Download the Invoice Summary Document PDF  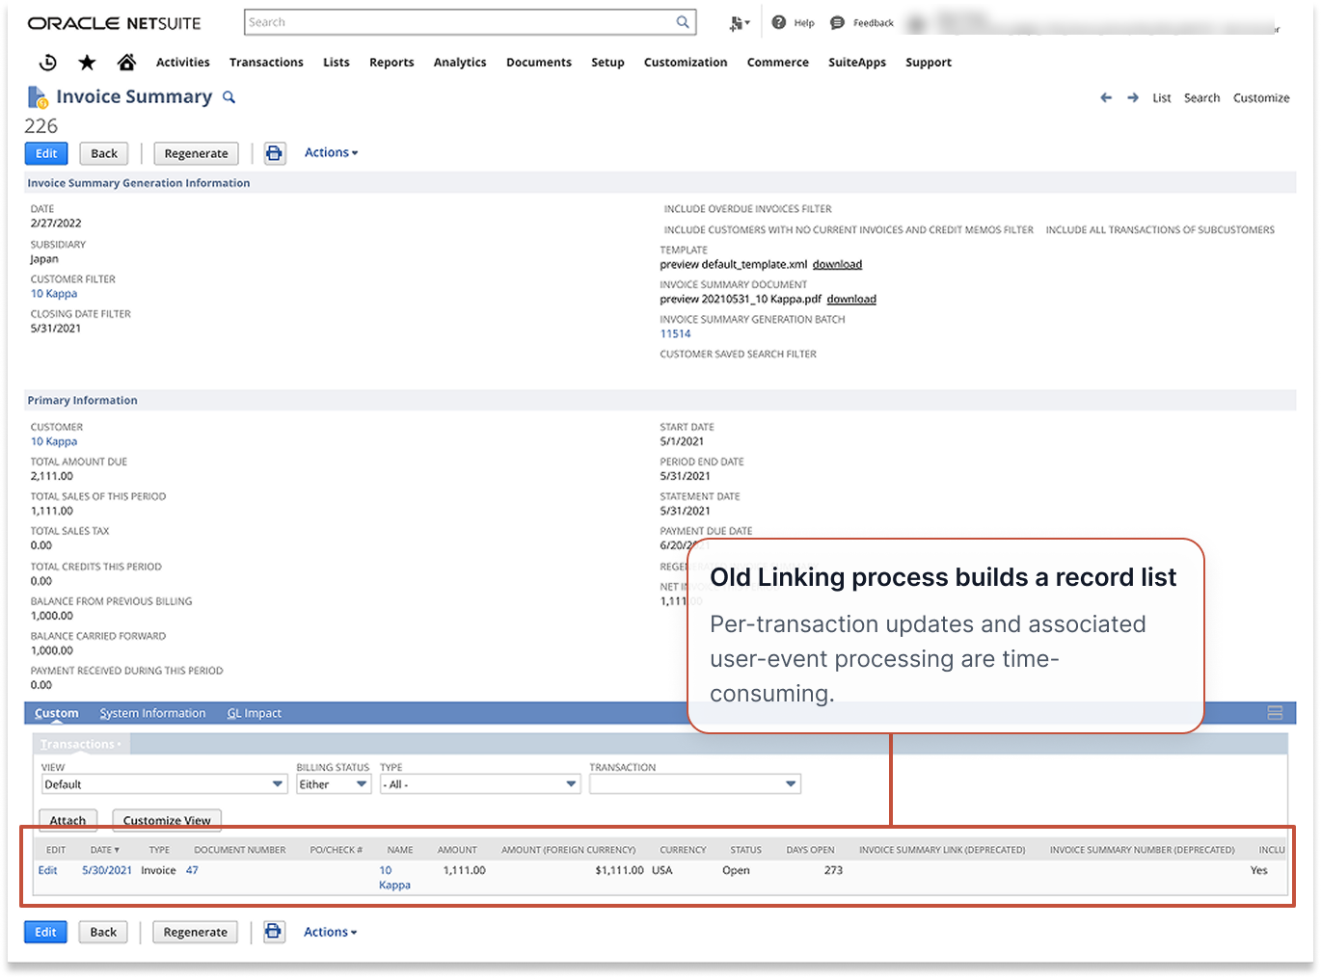coord(851,299)
